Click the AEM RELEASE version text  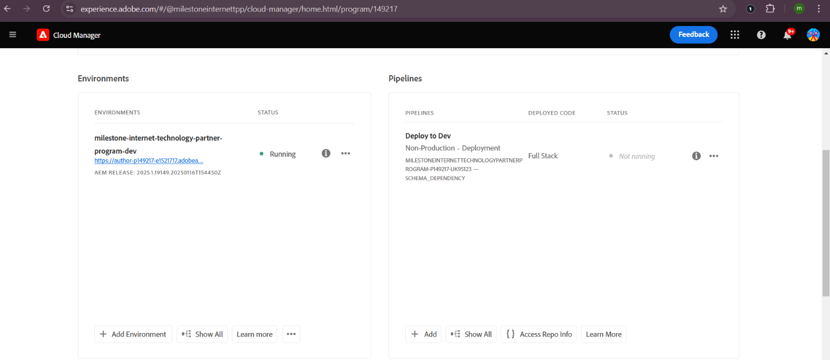click(158, 173)
